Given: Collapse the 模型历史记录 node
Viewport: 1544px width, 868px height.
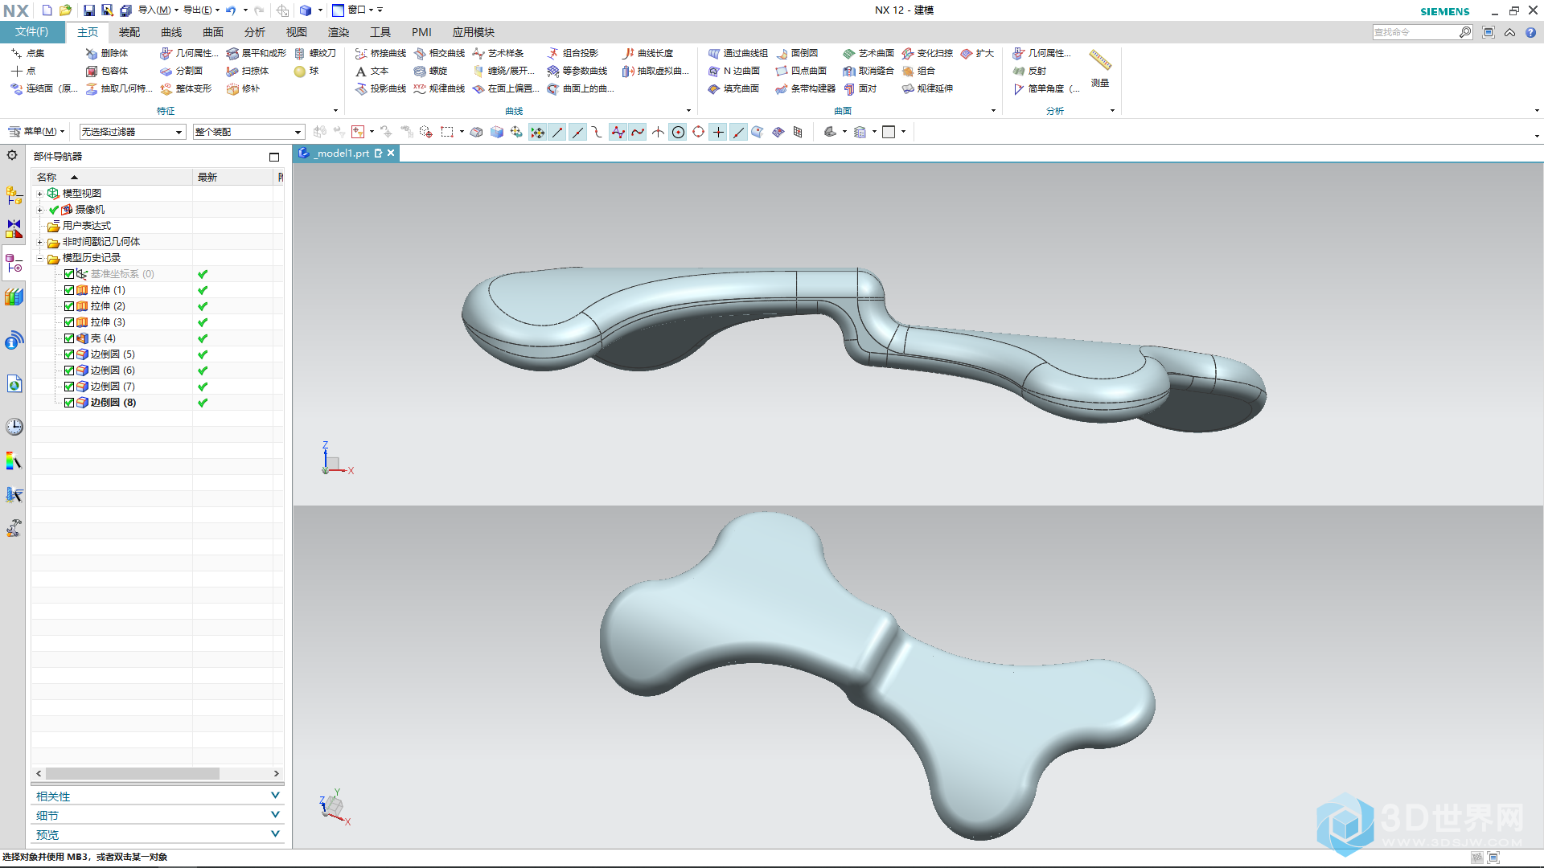Looking at the screenshot, I should pyautogui.click(x=39, y=258).
